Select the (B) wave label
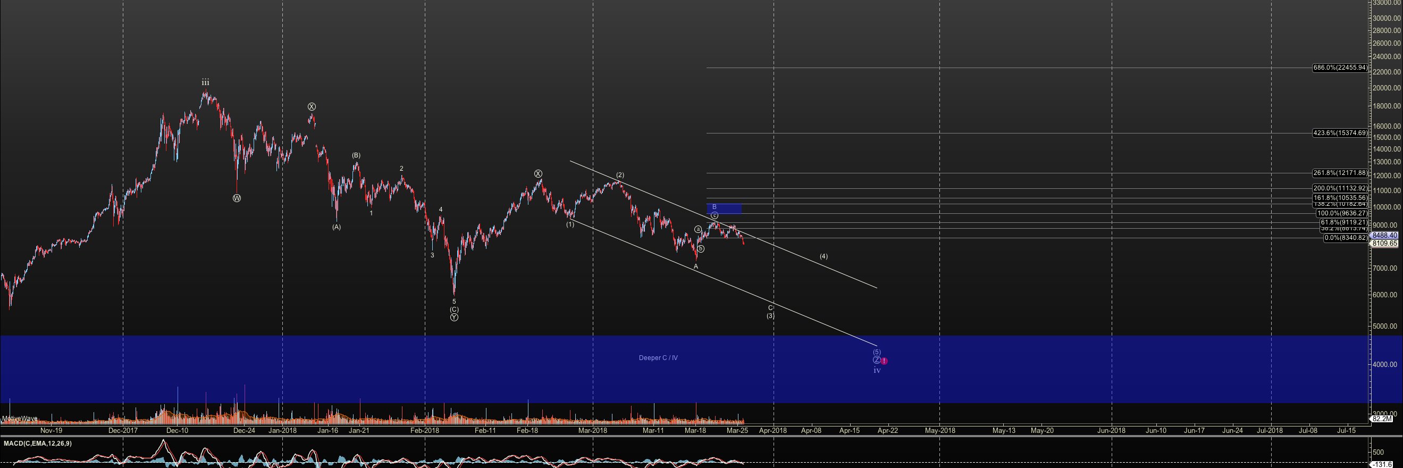This screenshot has height=468, width=1403. (x=356, y=155)
